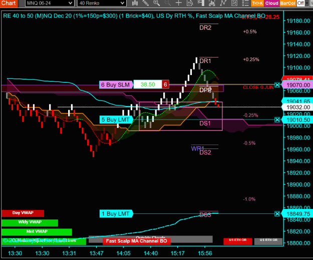This screenshot has height=260, width=313.
Task: Cancel the 19010.50 Buy LMT order X
Action: click(x=277, y=119)
